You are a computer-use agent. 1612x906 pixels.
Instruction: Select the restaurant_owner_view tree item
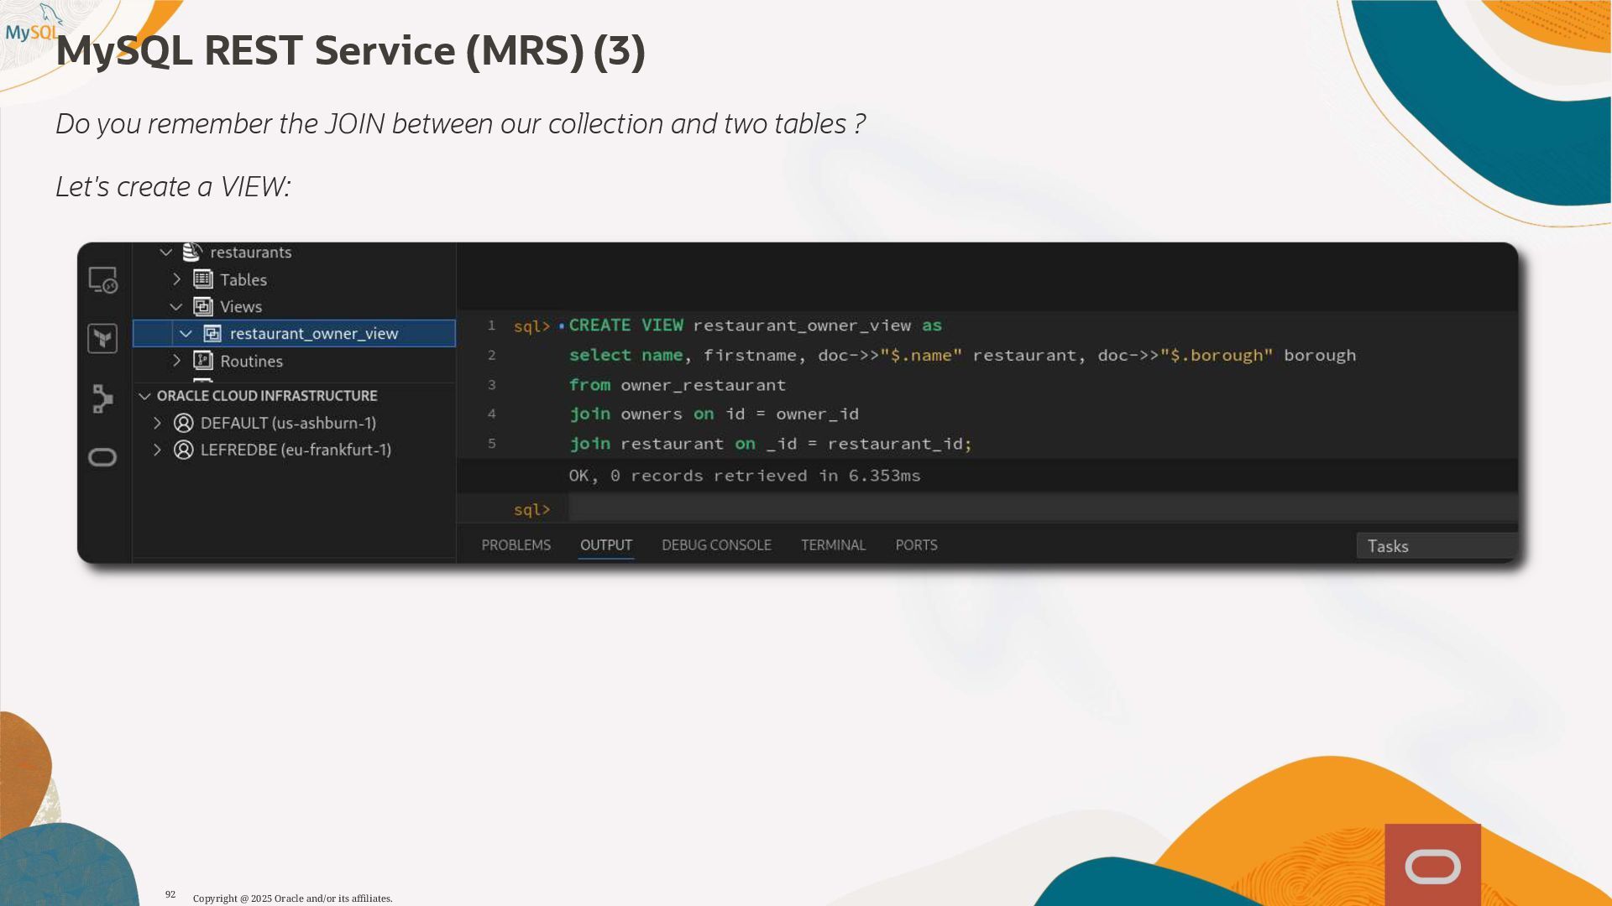[314, 334]
